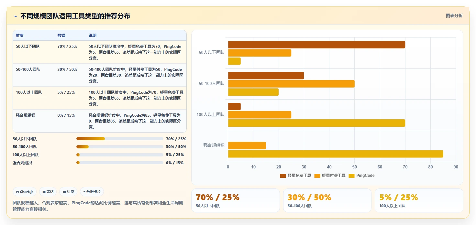
Task: Click the Chart.js chip
Action: point(25,192)
